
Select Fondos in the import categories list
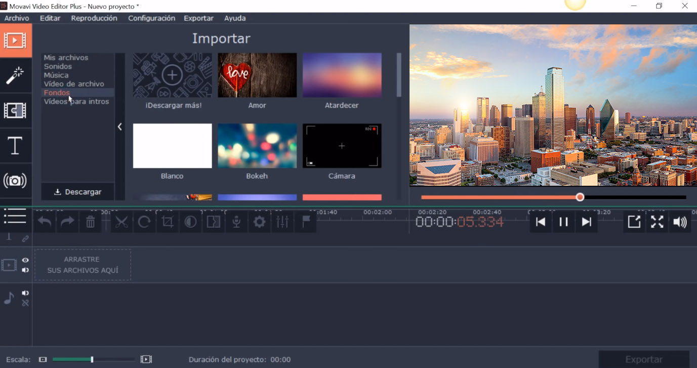click(57, 93)
